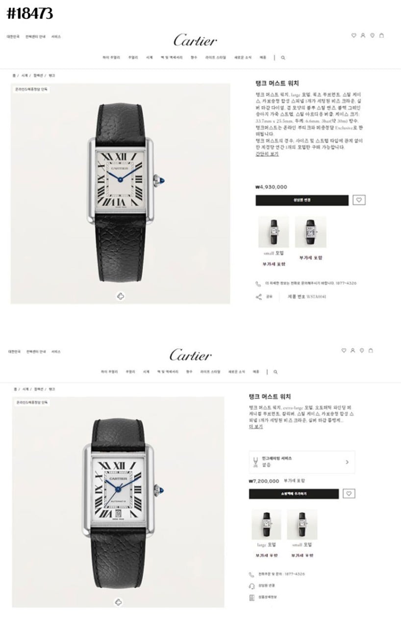Click the share icon beside the product number
Image resolution: width=401 pixels, height=629 pixels.
(x=258, y=297)
